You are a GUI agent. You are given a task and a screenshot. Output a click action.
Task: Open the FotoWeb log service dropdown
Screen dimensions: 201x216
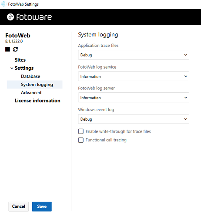pyautogui.click(x=134, y=76)
